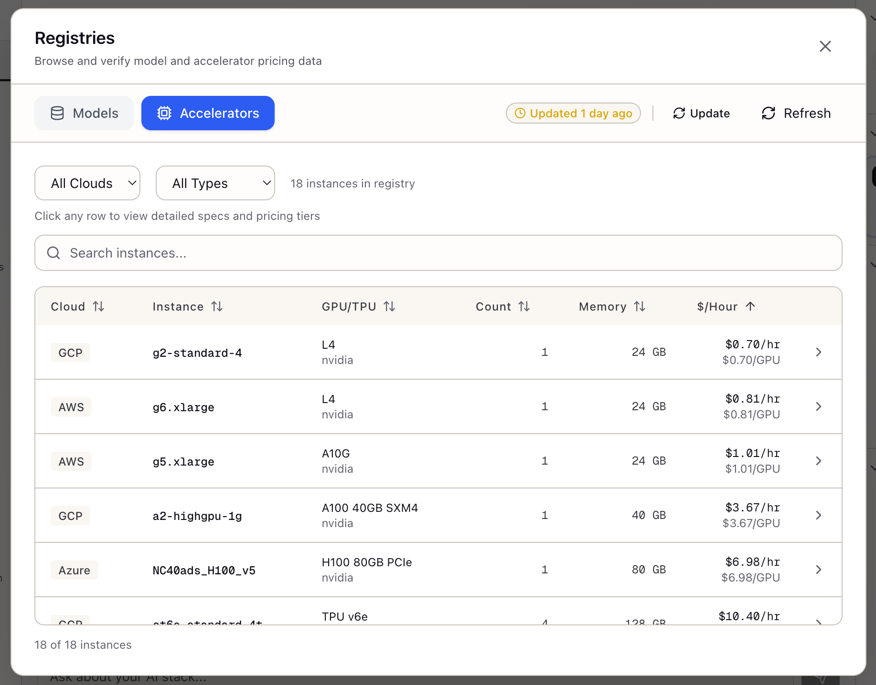Select the Accelerators tab
Screen dimensions: 876x685
click(x=208, y=113)
